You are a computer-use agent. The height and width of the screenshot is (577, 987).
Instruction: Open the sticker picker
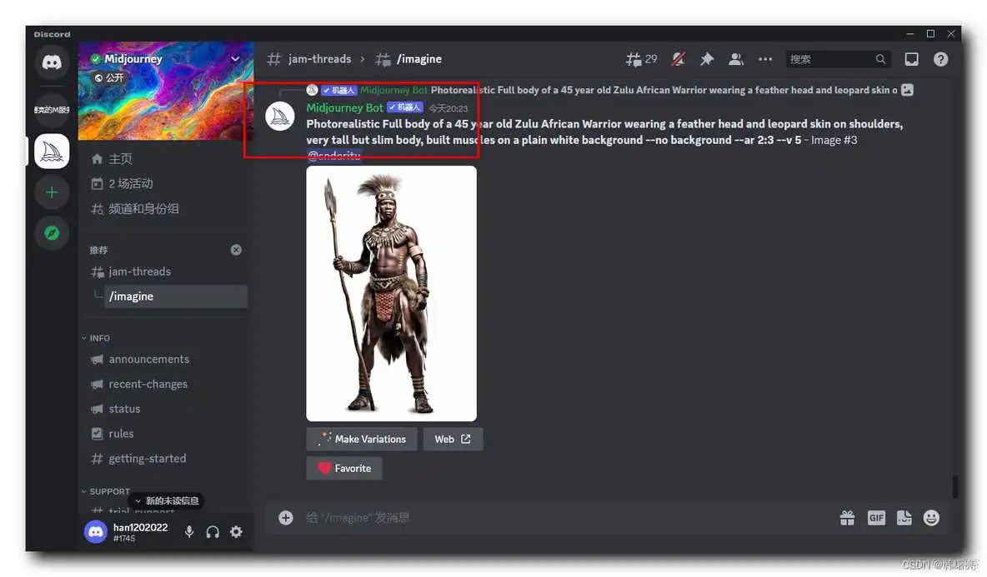(x=904, y=517)
